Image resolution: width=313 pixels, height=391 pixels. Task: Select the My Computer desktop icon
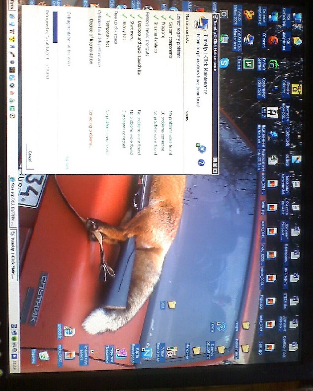pos(297,17)
